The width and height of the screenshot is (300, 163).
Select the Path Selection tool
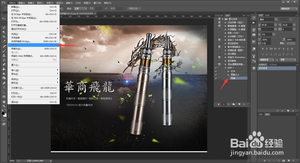coord(4,92)
